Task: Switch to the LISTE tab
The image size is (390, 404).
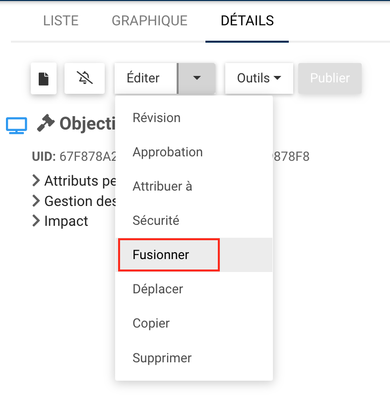Action: click(61, 21)
